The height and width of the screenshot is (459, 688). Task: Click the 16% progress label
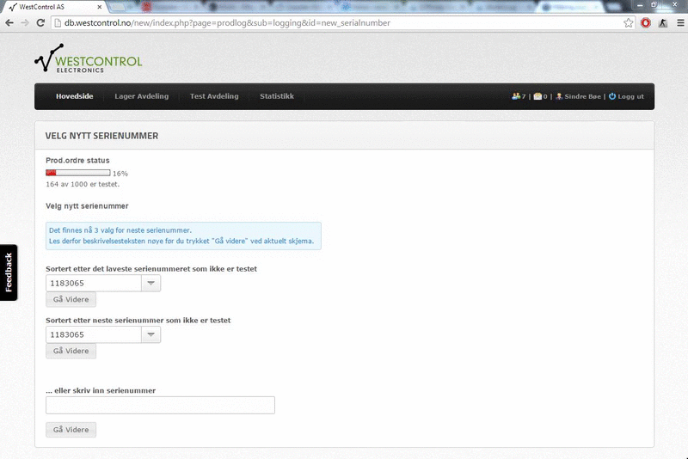(120, 174)
